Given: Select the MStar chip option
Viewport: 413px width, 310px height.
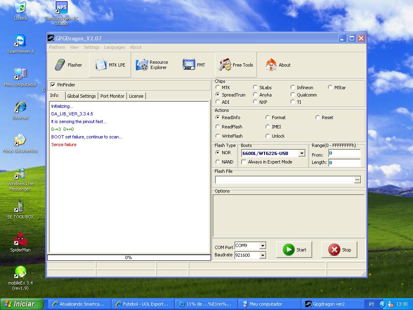Looking at the screenshot, I should coord(330,87).
